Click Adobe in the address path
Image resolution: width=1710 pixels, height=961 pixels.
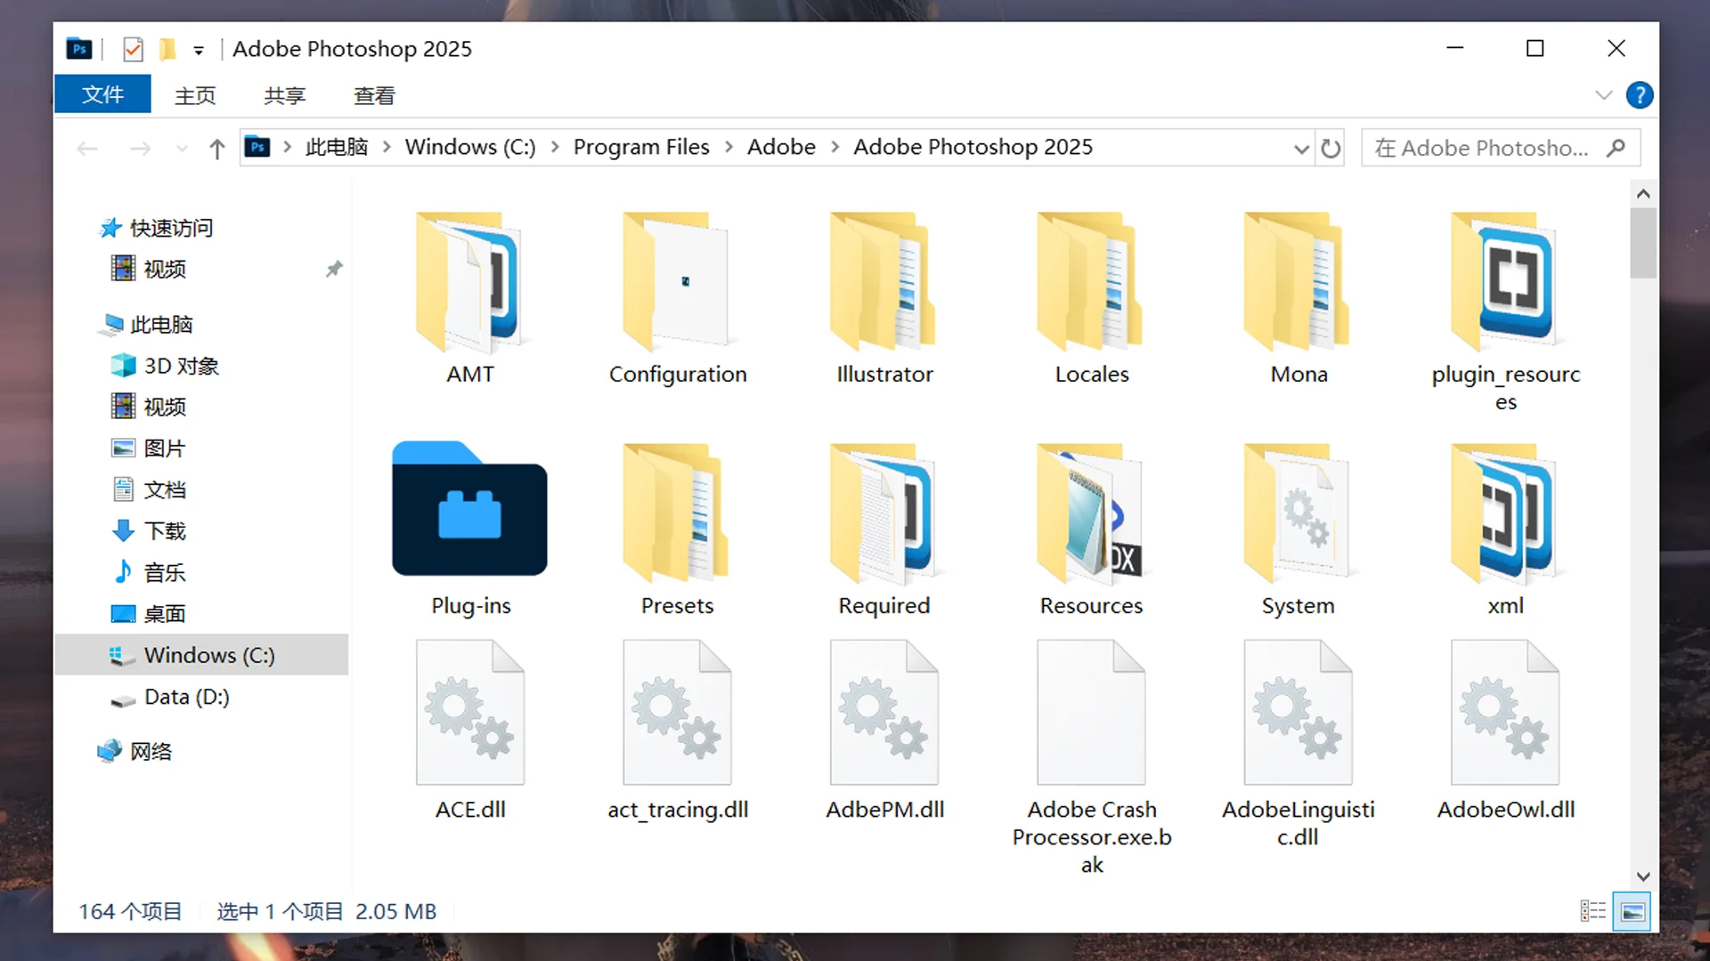click(x=781, y=147)
